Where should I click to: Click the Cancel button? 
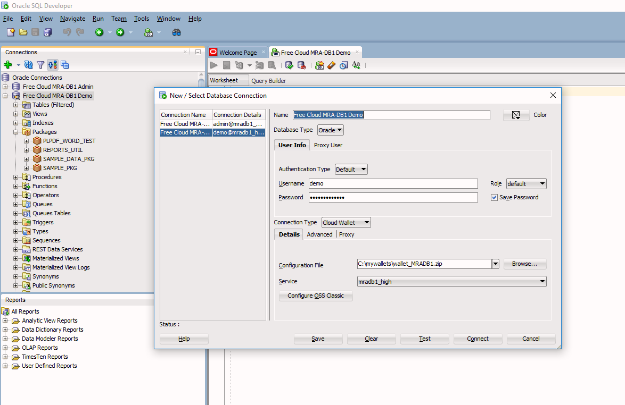(x=531, y=339)
